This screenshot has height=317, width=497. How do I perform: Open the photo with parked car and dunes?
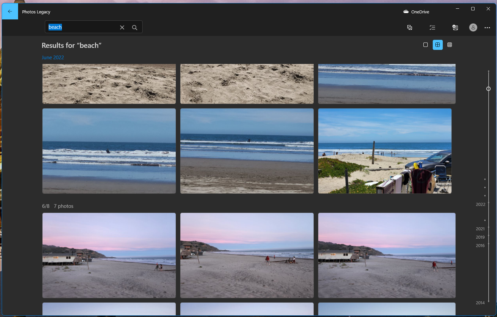(x=385, y=151)
